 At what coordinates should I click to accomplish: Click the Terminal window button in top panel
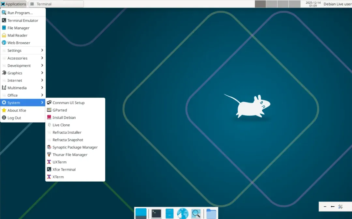coord(56,4)
